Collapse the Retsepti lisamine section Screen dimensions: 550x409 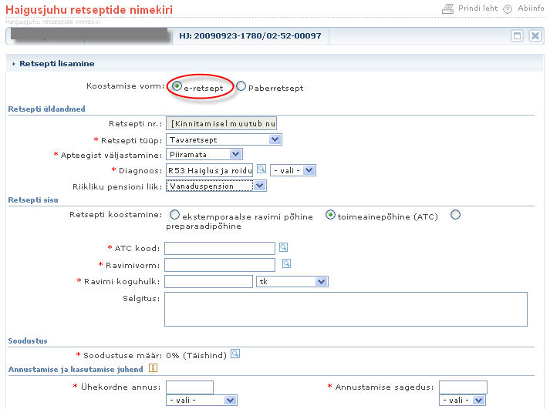14,64
